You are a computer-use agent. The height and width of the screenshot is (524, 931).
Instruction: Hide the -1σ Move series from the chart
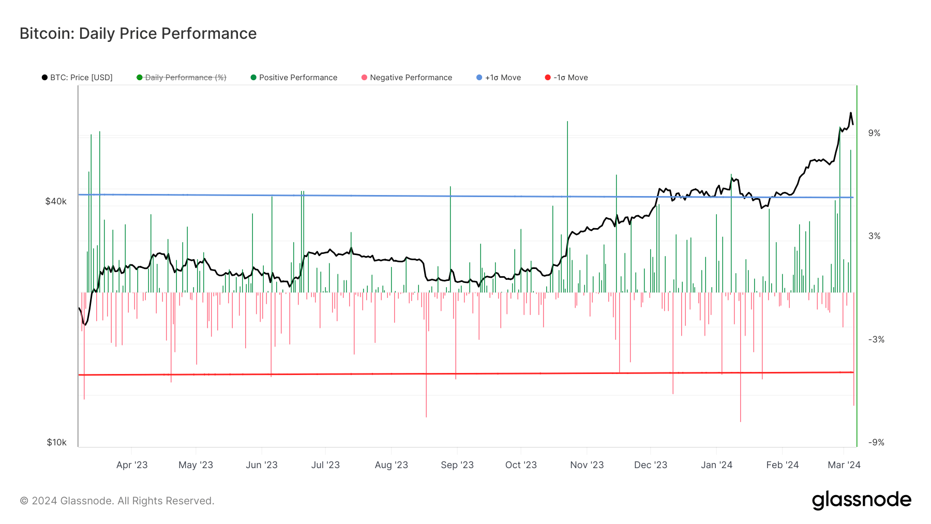pos(569,77)
